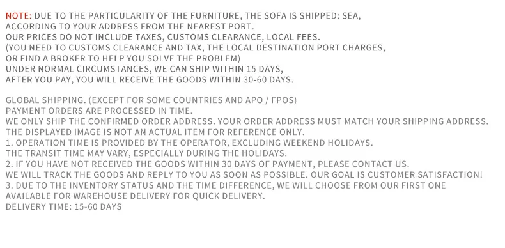Image resolution: width=505 pixels, height=248 pixels.
Task: Click item 2 about contacting us
Action: click(x=207, y=164)
